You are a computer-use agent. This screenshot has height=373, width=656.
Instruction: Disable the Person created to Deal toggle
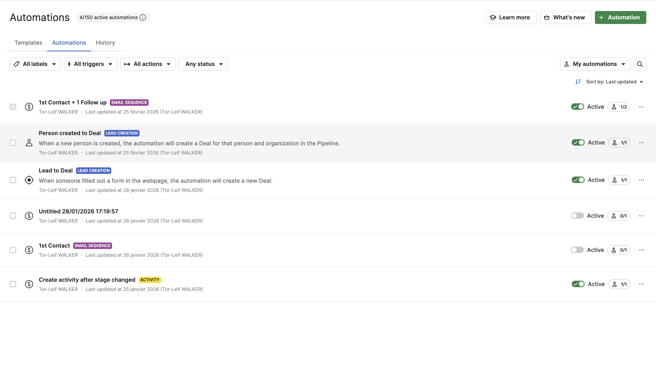pos(578,143)
